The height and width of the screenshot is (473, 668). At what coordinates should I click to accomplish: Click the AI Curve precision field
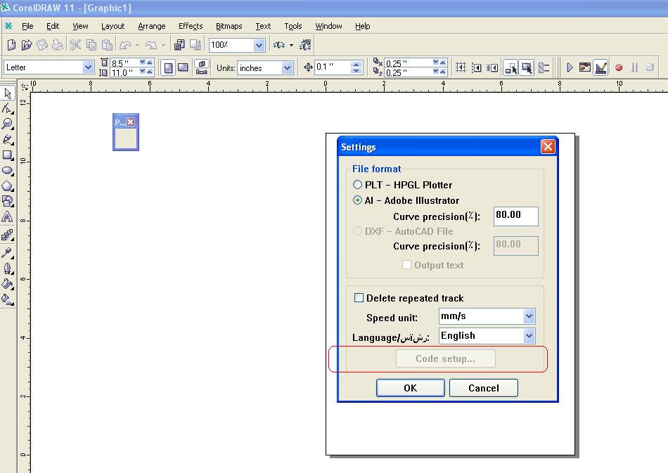pos(515,216)
